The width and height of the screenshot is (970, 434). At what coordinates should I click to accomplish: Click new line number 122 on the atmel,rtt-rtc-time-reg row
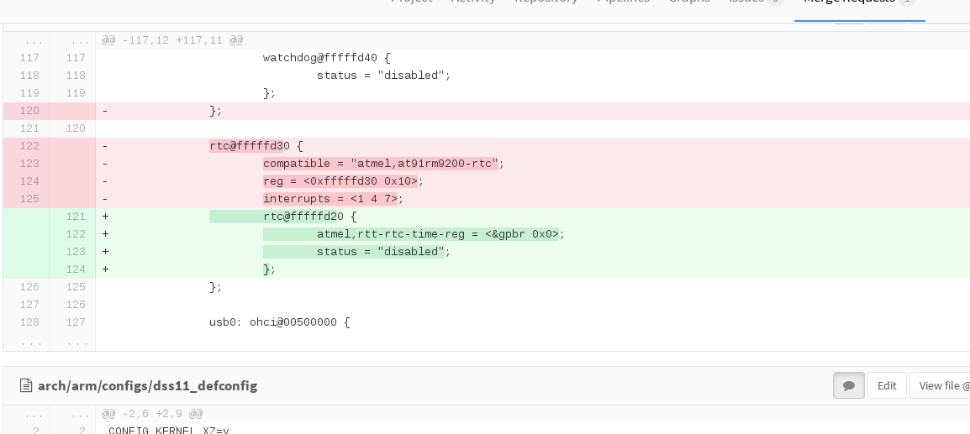tap(76, 233)
